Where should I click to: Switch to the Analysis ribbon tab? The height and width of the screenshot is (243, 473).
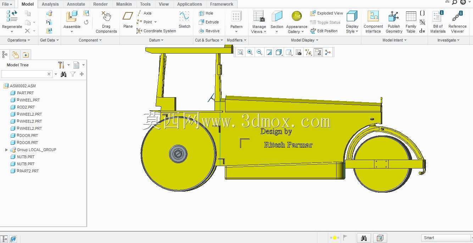tap(50, 4)
